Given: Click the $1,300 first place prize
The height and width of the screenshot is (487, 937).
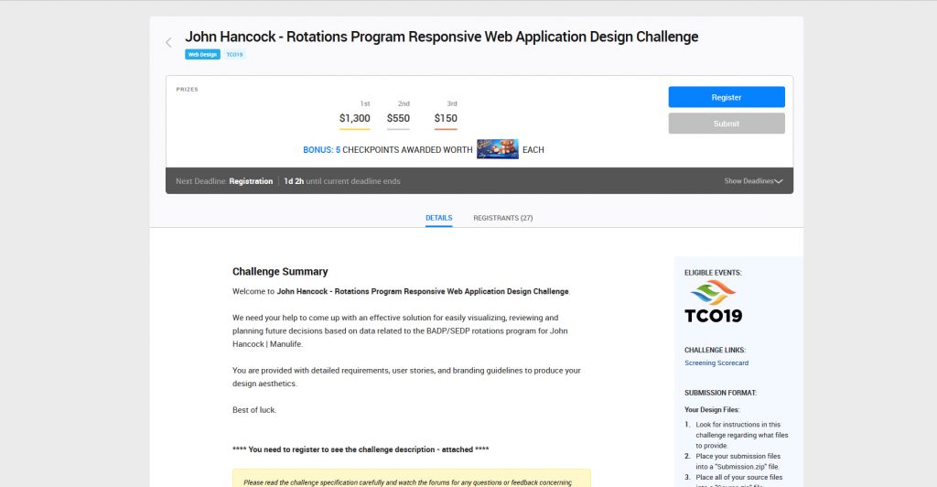Looking at the screenshot, I should [x=355, y=118].
